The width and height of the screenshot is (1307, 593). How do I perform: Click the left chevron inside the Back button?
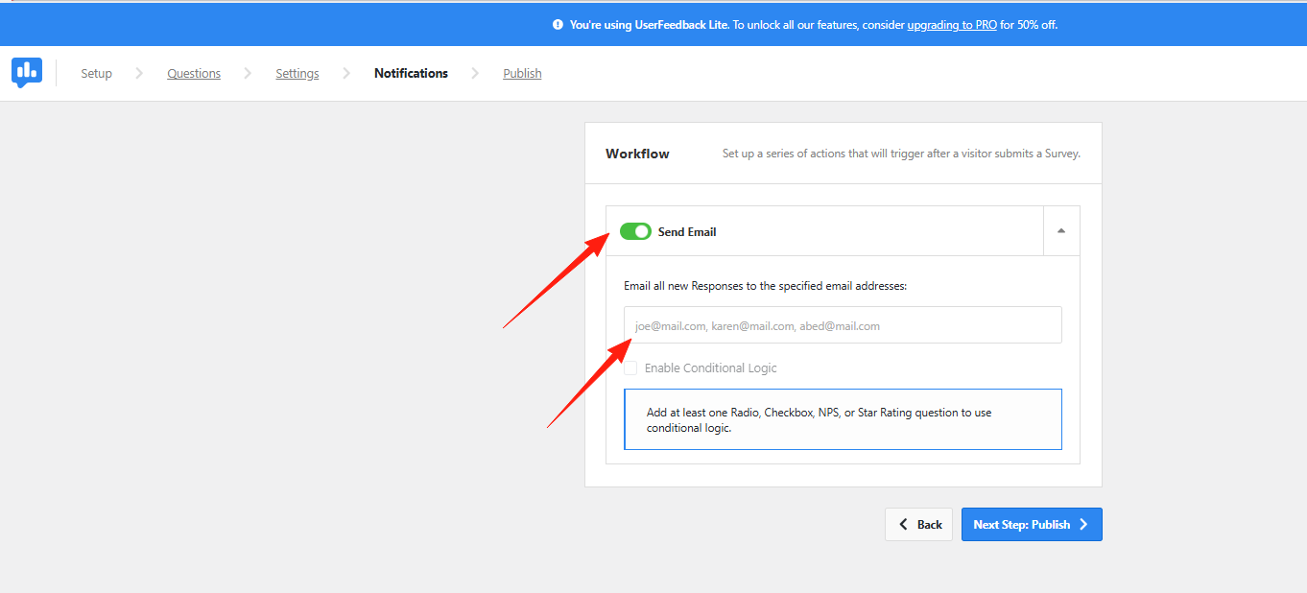[903, 525]
